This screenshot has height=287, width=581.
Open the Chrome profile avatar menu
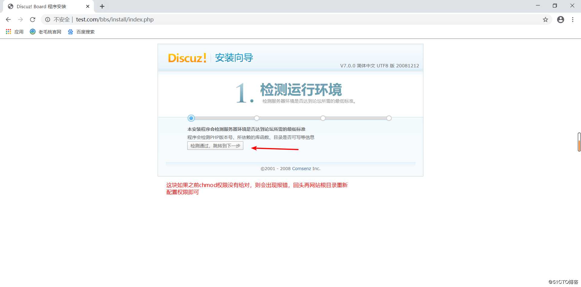coord(560,20)
